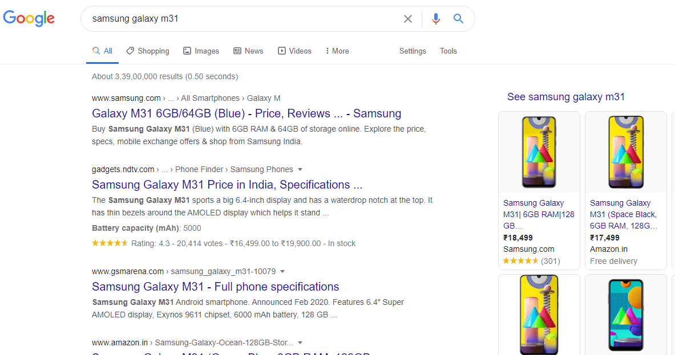Open the More search categories menu
675x355 pixels.
click(337, 51)
